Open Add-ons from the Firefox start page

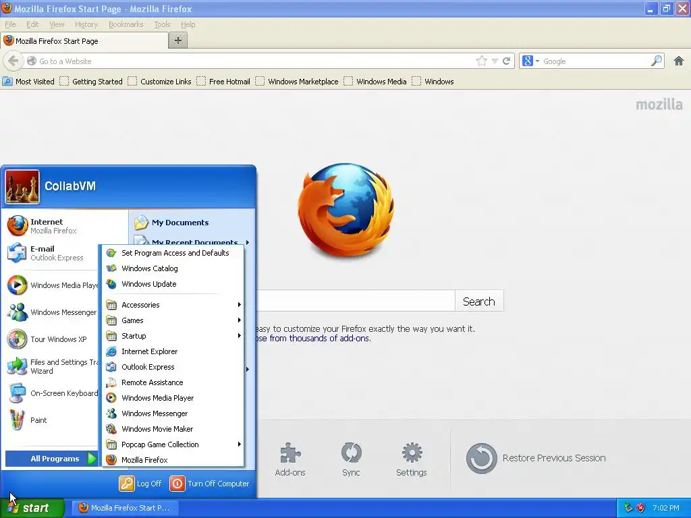pos(290,459)
